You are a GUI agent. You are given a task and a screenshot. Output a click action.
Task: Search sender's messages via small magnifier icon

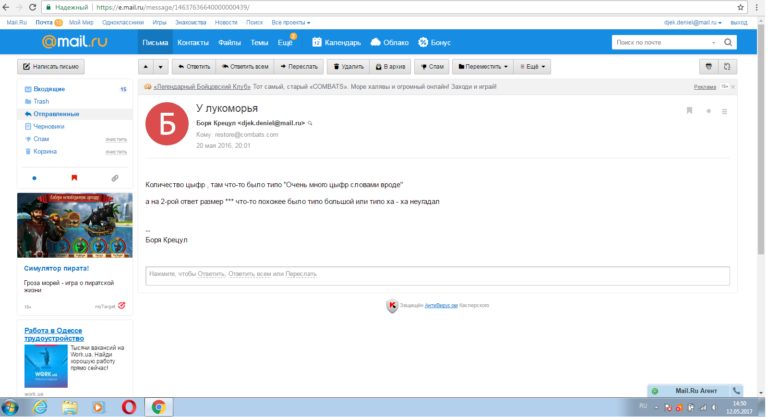(310, 123)
